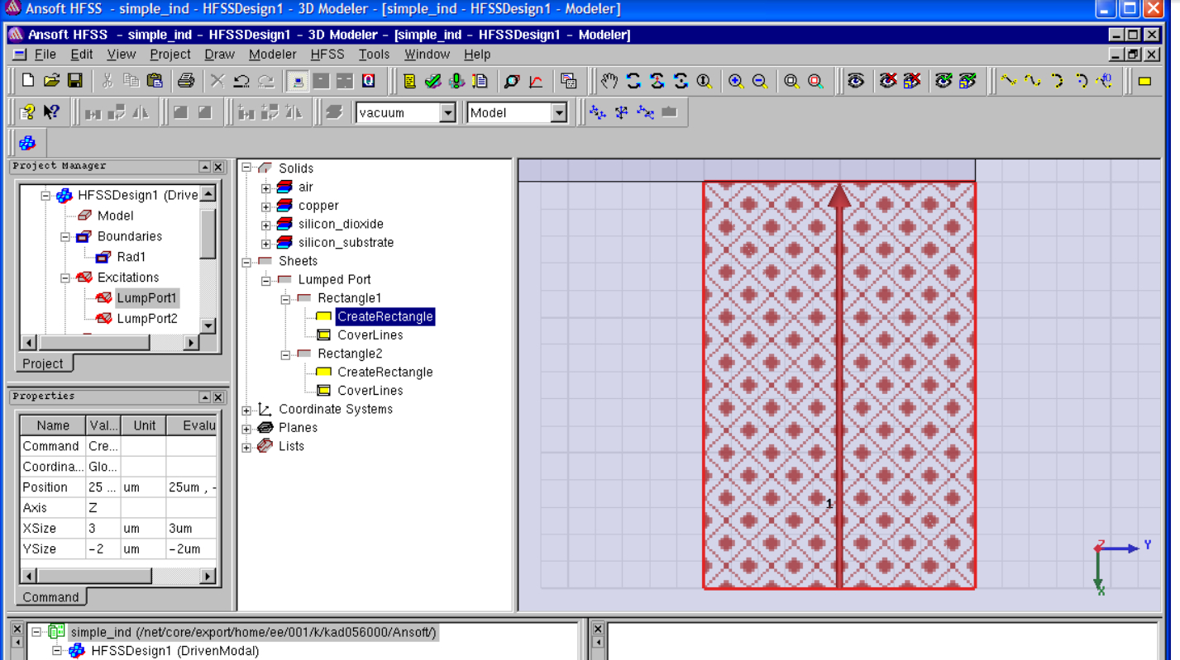Click the Paste clipboard icon
The image size is (1180, 660).
pos(155,81)
